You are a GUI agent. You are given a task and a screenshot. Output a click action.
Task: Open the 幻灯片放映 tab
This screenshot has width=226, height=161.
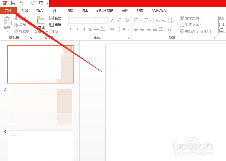pyautogui.click(x=105, y=10)
